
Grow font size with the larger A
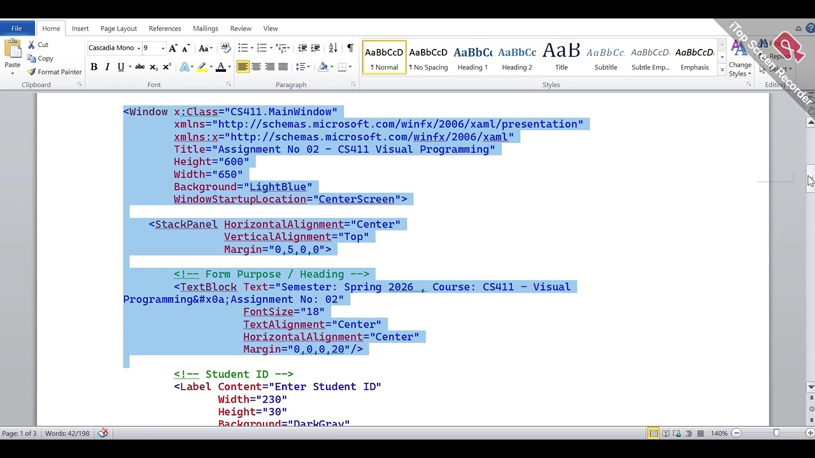tap(173, 48)
